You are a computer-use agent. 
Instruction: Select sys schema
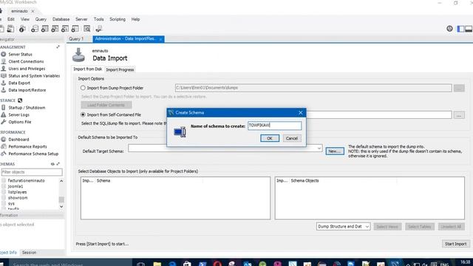[11, 204]
